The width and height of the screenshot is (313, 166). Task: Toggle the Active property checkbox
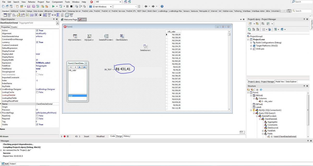tap(37, 30)
